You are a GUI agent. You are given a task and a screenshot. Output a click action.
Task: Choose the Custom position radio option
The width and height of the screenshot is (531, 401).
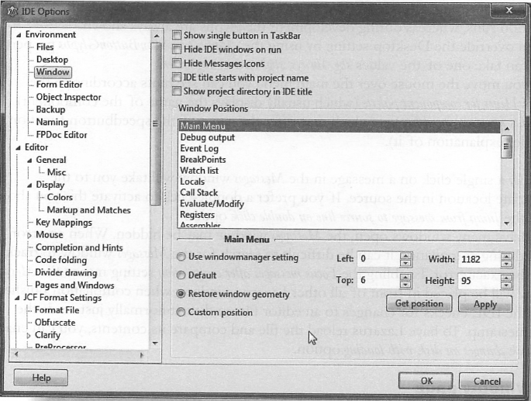[x=181, y=313]
